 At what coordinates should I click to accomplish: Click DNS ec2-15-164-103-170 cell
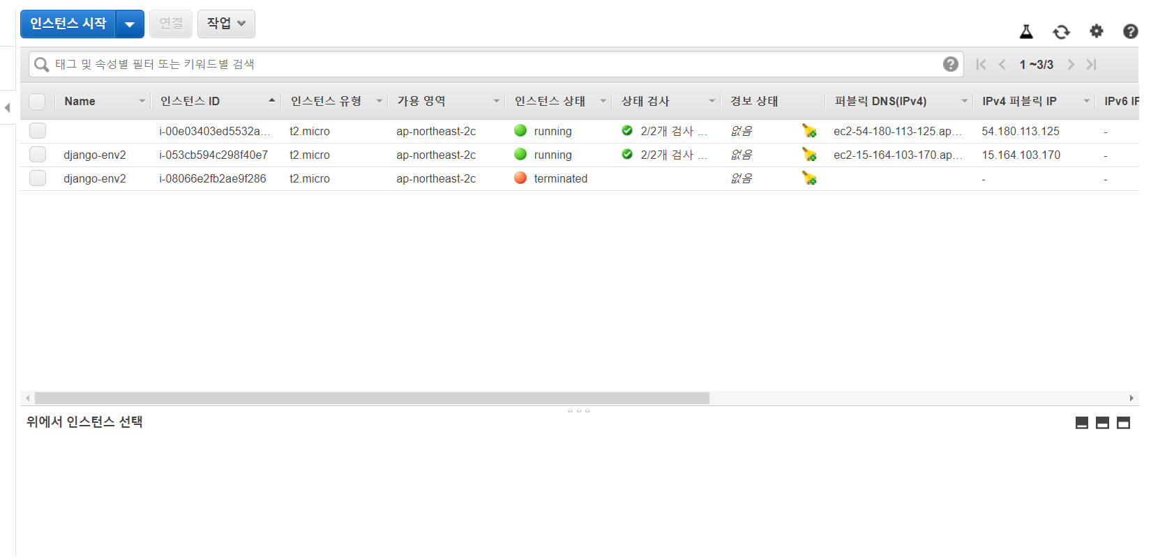tap(898, 155)
